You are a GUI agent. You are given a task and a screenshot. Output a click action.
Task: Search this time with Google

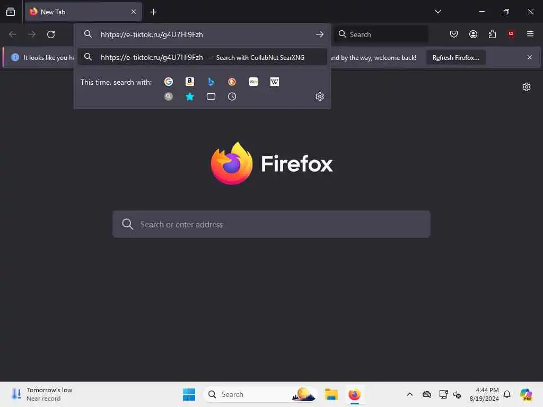click(x=169, y=82)
